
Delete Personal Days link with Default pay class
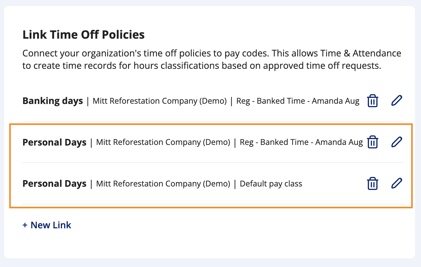tap(372, 184)
